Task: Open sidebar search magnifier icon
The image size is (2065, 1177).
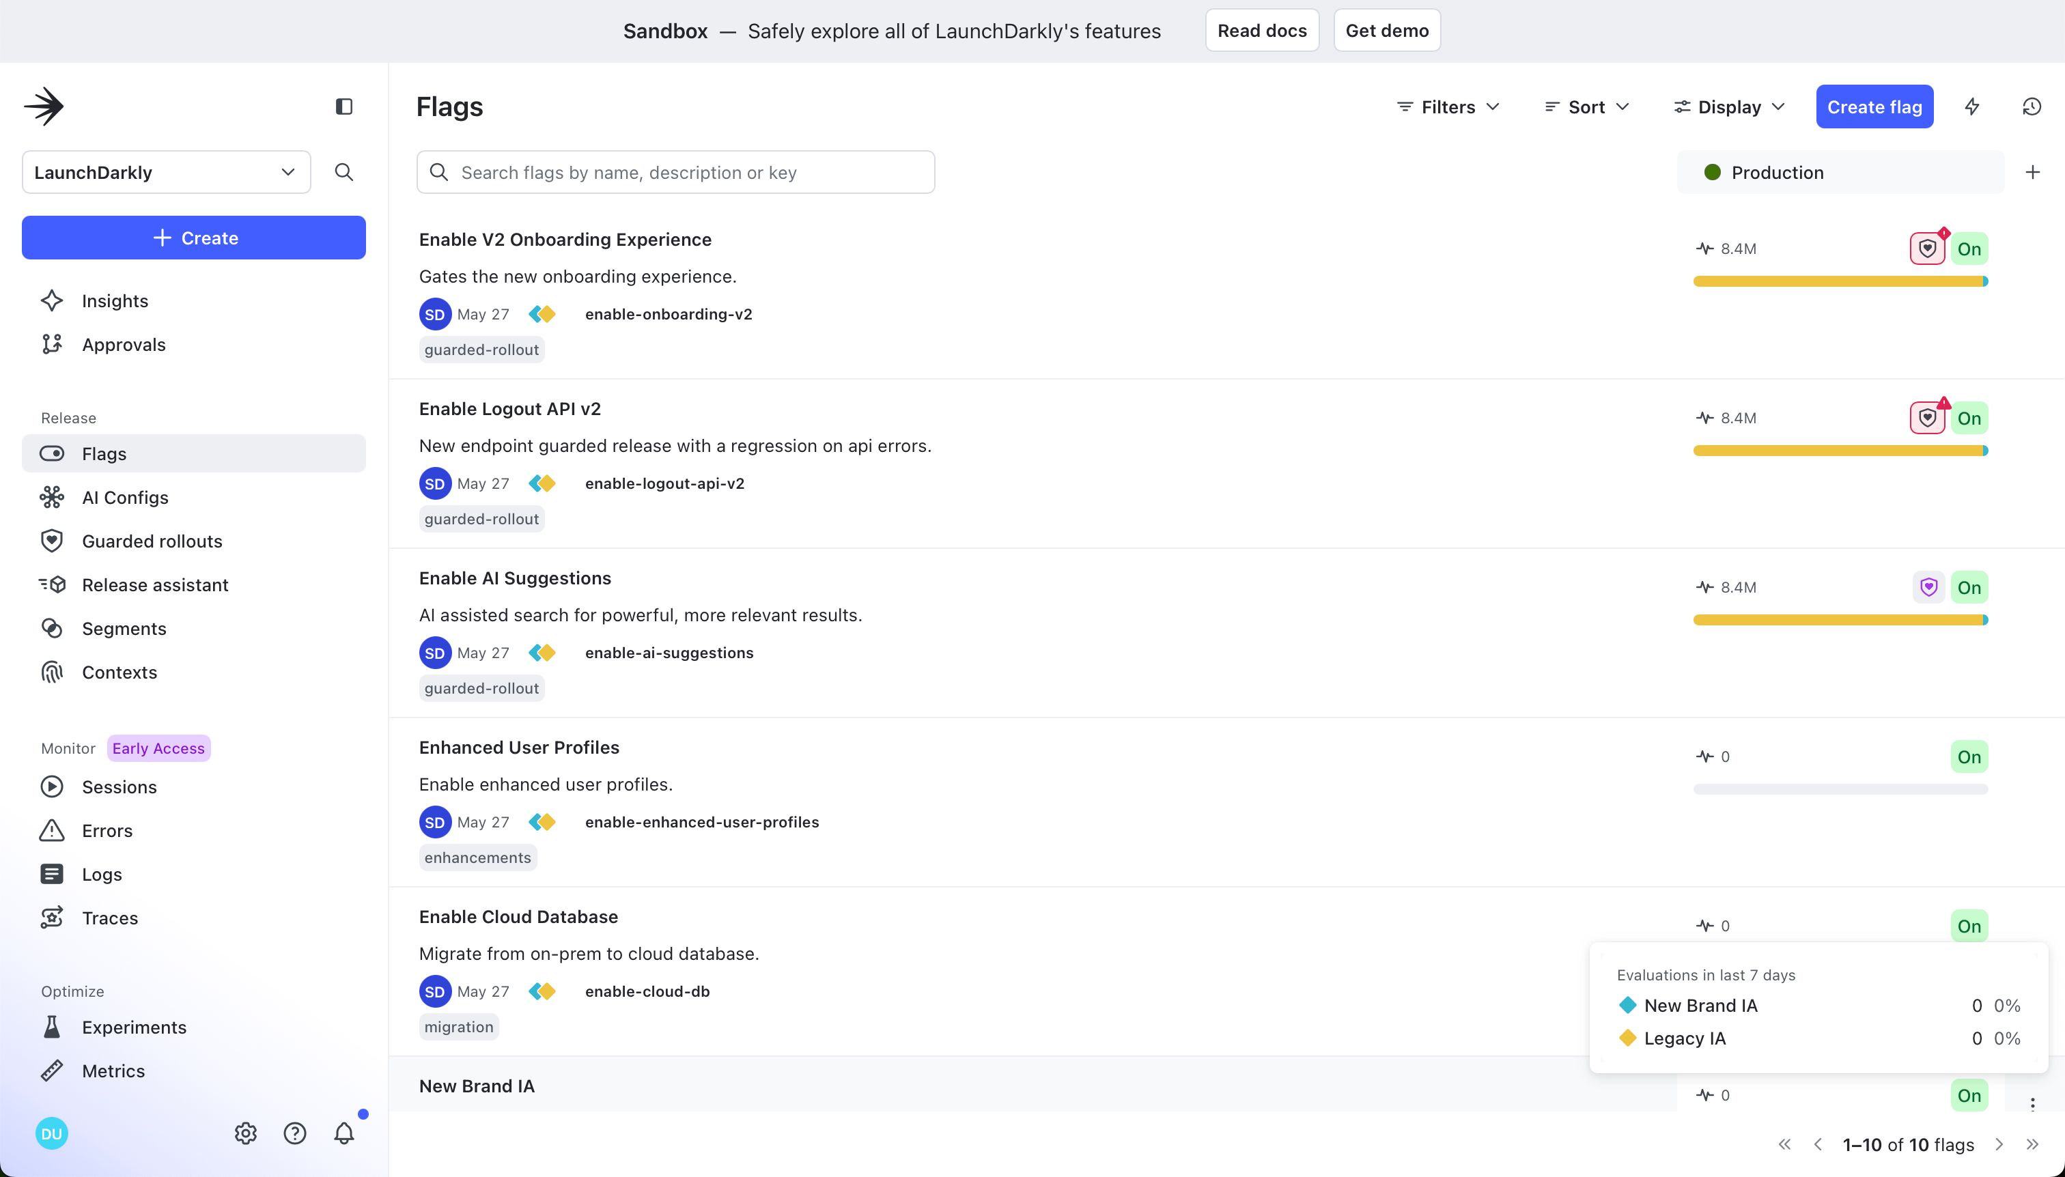Action: pos(343,172)
